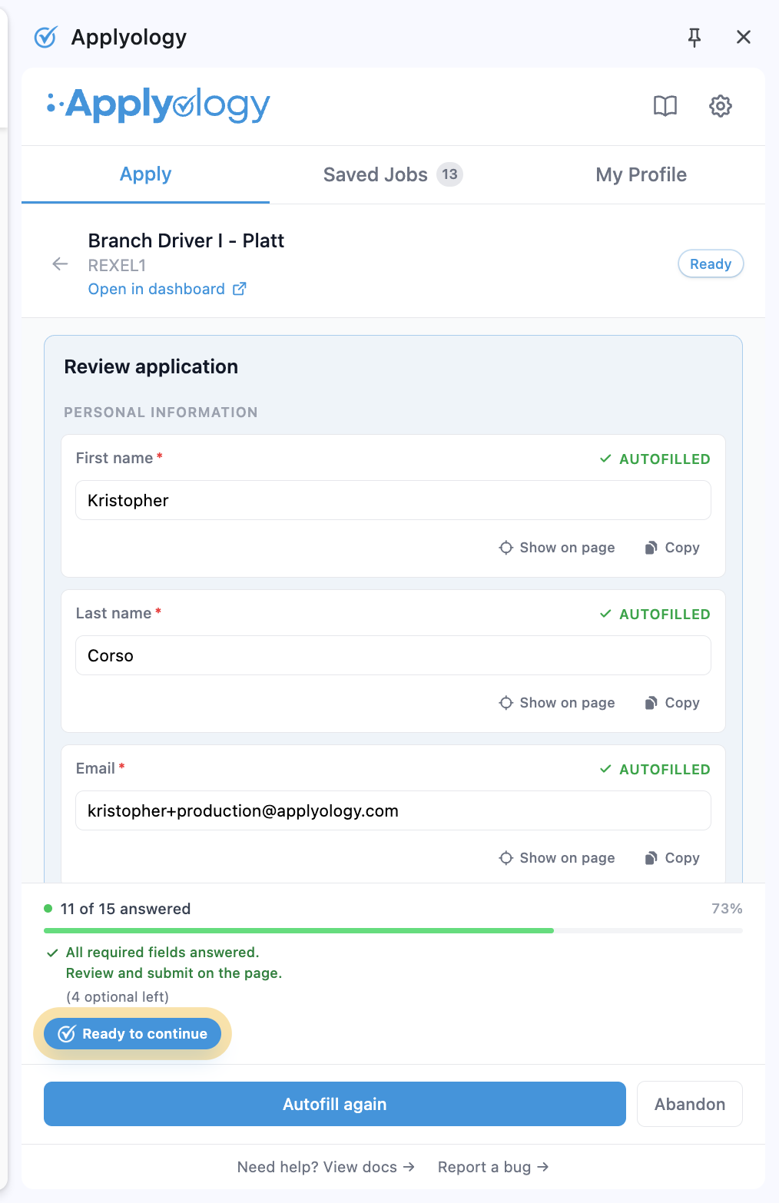Copy the Last name value
Viewport: 779px width, 1203px height.
coord(672,703)
